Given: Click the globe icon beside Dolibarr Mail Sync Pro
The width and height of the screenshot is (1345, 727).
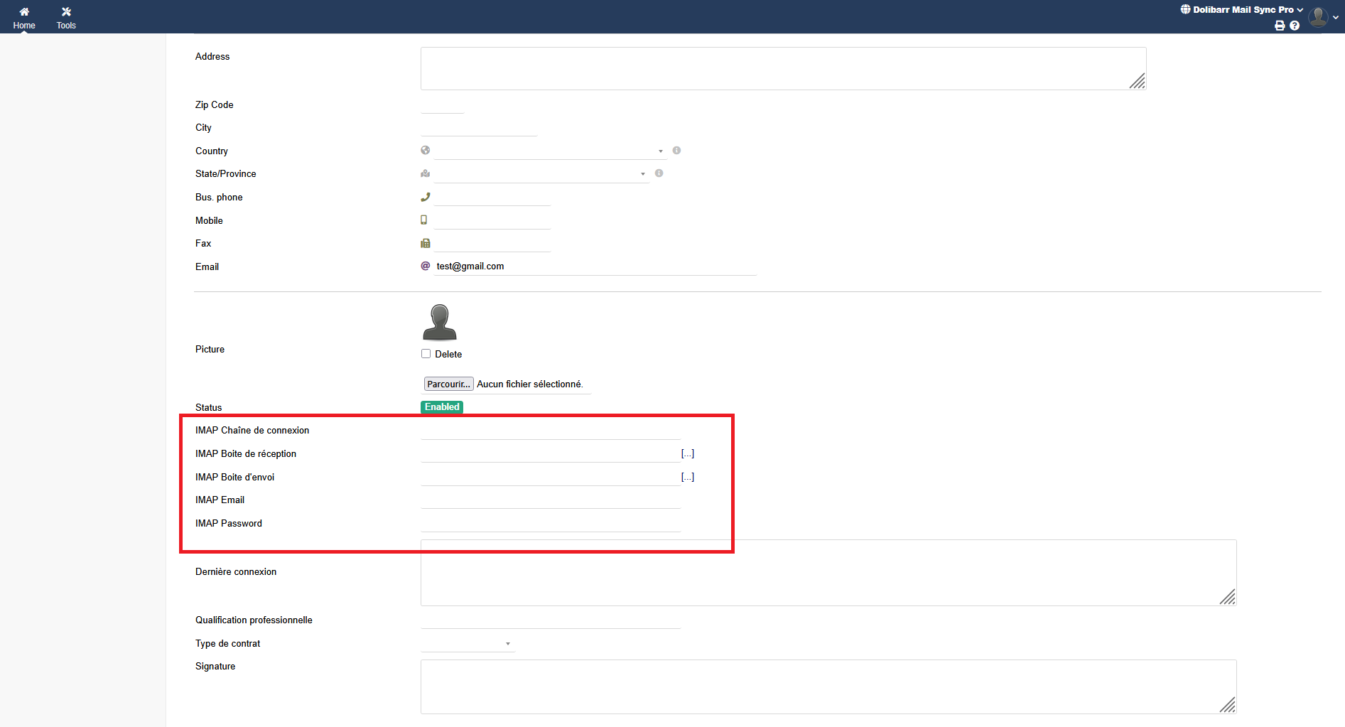Looking at the screenshot, I should [1185, 9].
